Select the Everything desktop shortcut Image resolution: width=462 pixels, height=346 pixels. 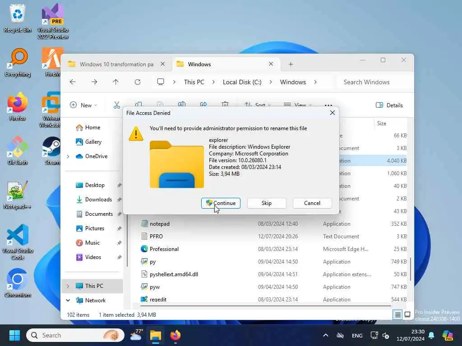tap(18, 62)
